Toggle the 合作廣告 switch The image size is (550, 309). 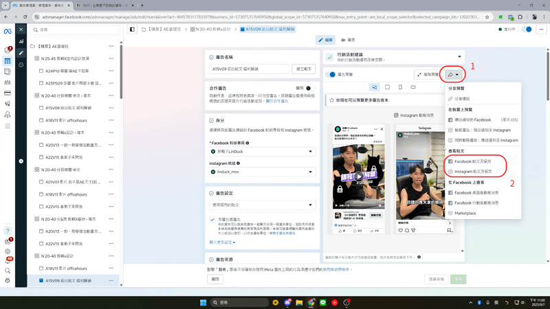pyautogui.click(x=307, y=88)
